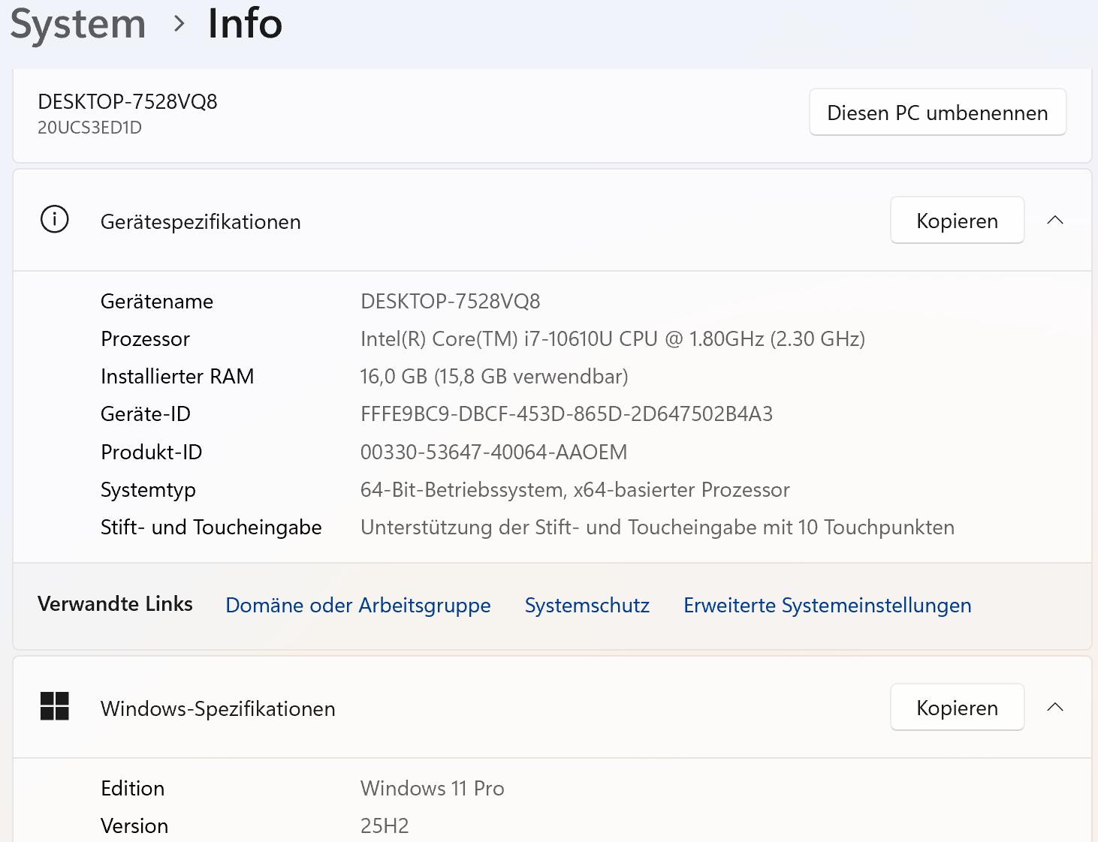Open the Systemschutz link
The image size is (1098, 842).
pos(587,605)
